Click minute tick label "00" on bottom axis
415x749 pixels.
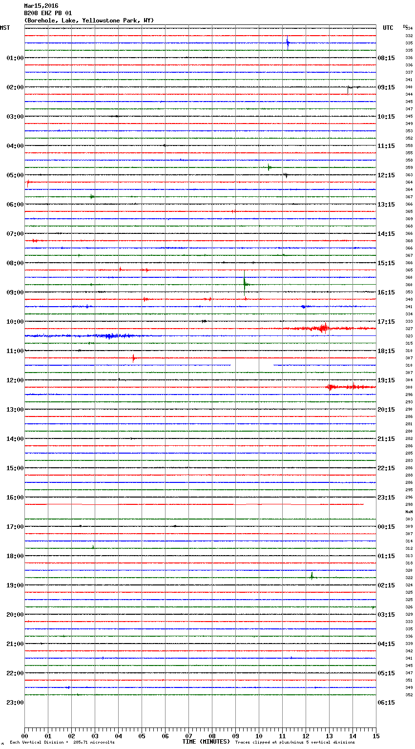(24, 736)
